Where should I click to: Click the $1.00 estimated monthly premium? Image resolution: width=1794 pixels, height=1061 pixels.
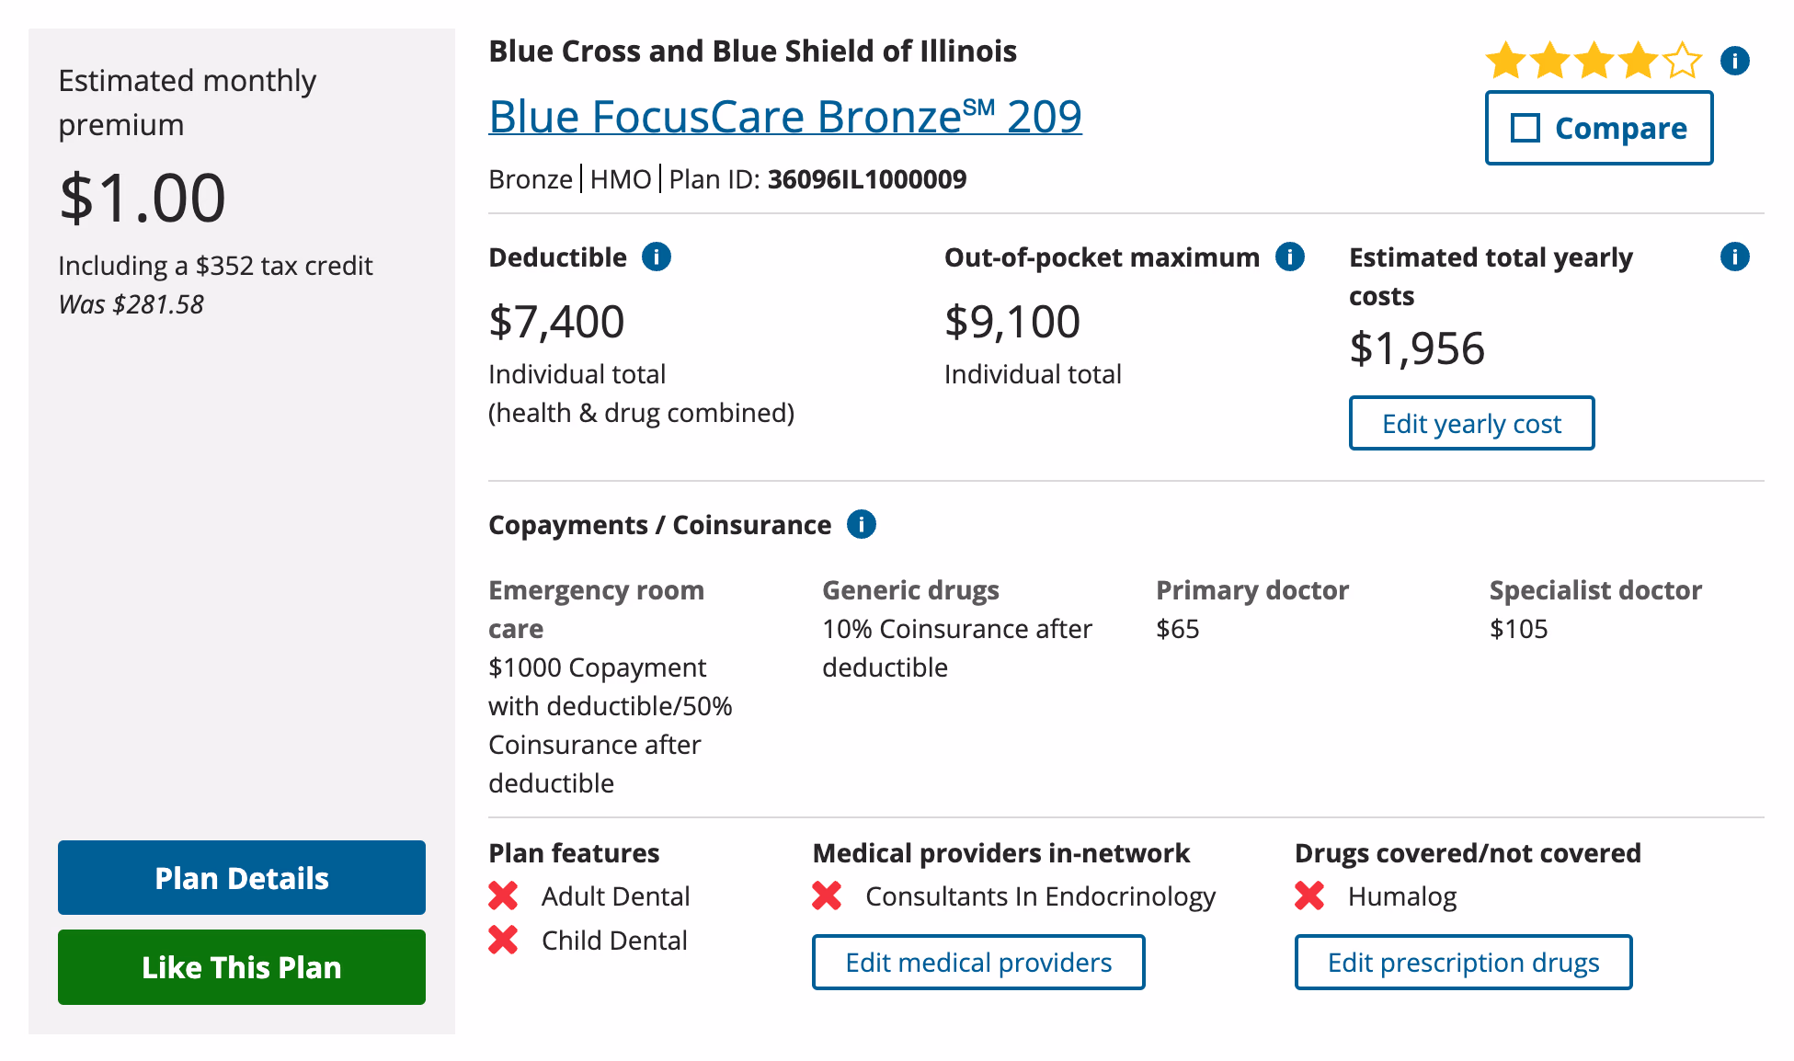tap(141, 196)
